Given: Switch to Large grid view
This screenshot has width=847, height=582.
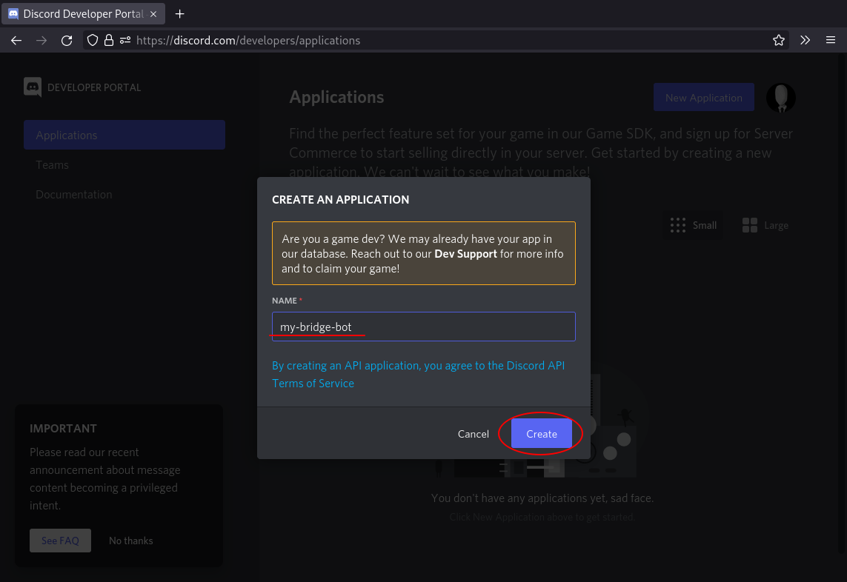Looking at the screenshot, I should coord(765,225).
